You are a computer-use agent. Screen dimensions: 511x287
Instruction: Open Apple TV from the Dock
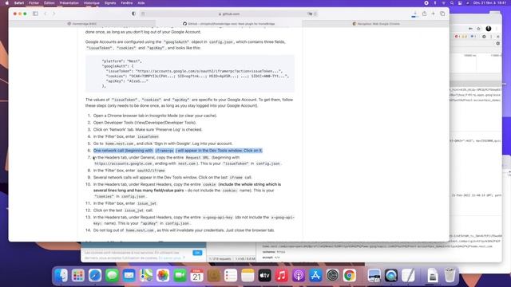(264, 276)
